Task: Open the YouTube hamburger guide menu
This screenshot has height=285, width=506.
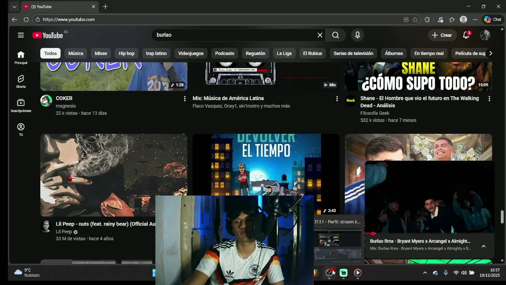Action: point(21,35)
